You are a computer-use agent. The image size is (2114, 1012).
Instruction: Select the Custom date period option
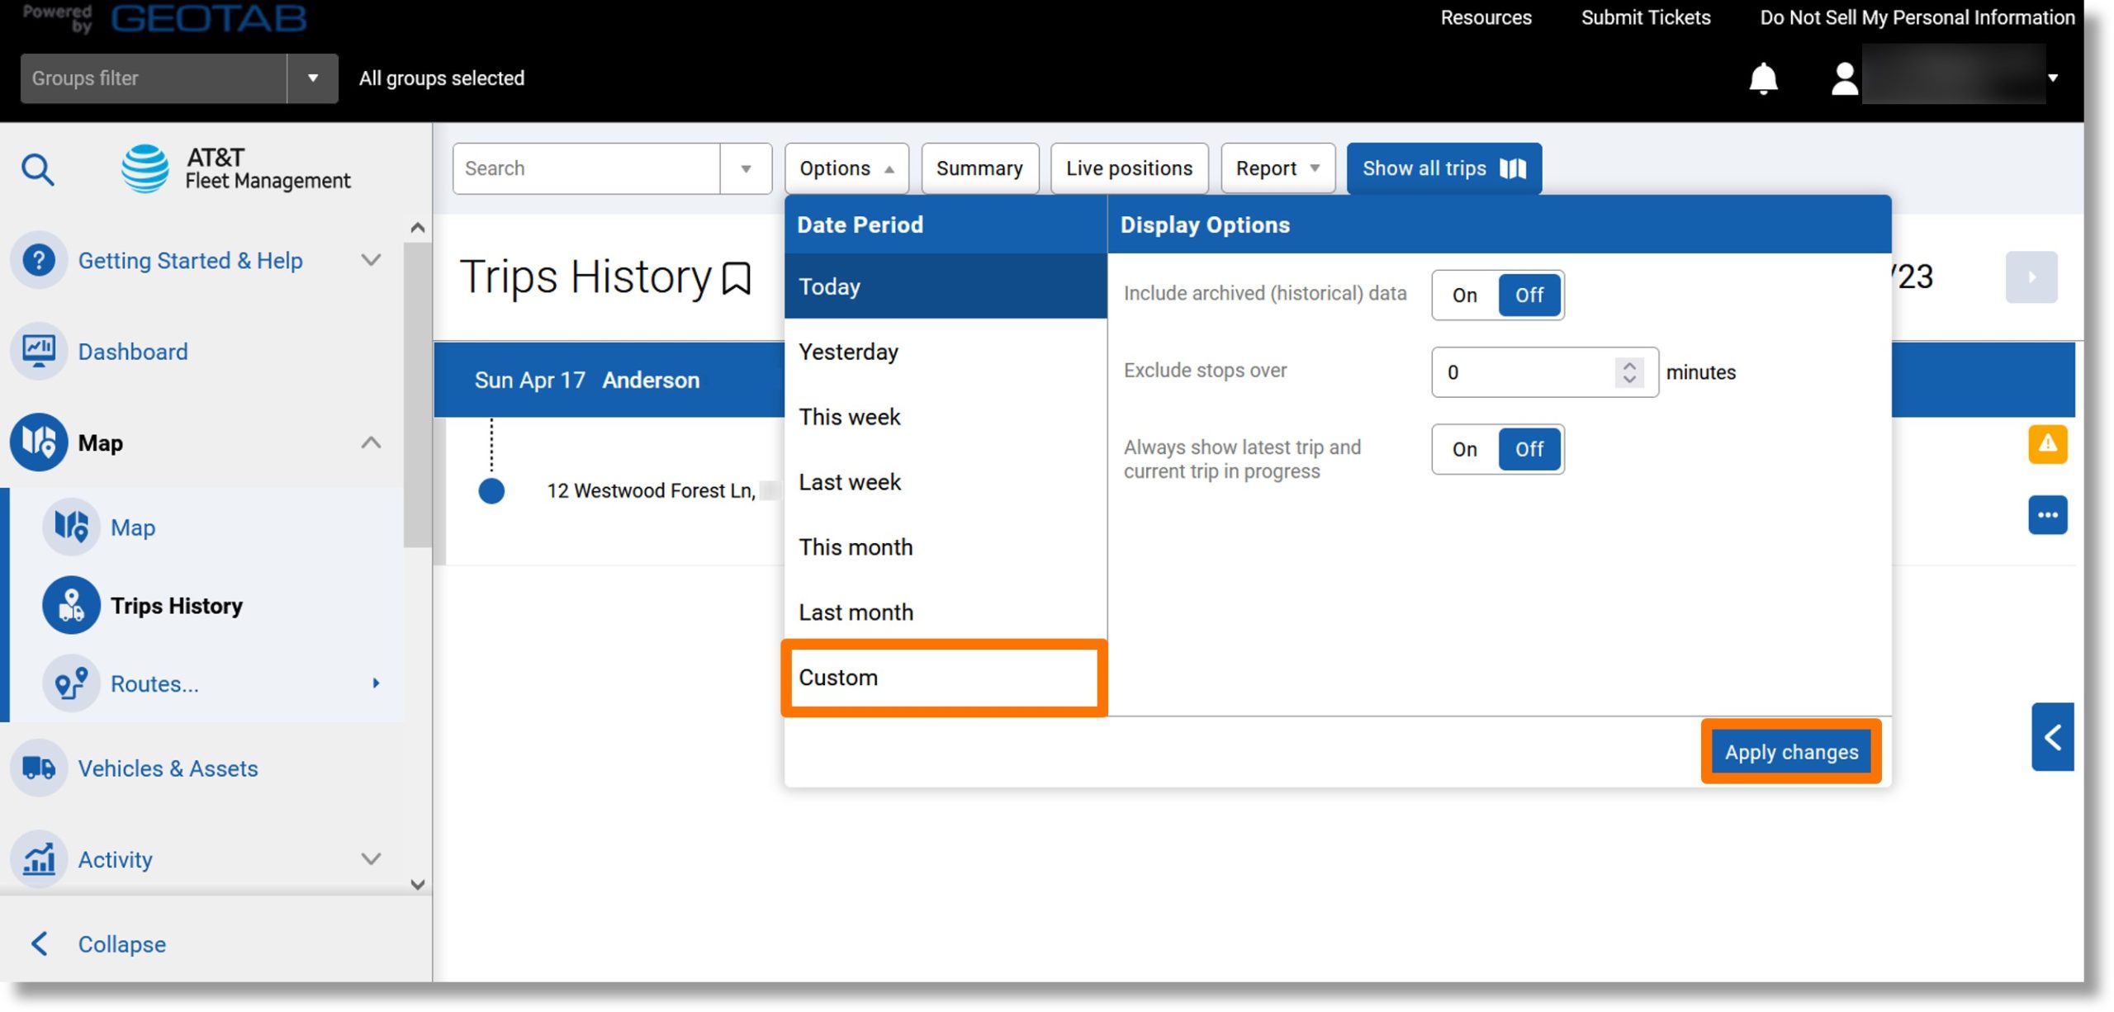[944, 675]
